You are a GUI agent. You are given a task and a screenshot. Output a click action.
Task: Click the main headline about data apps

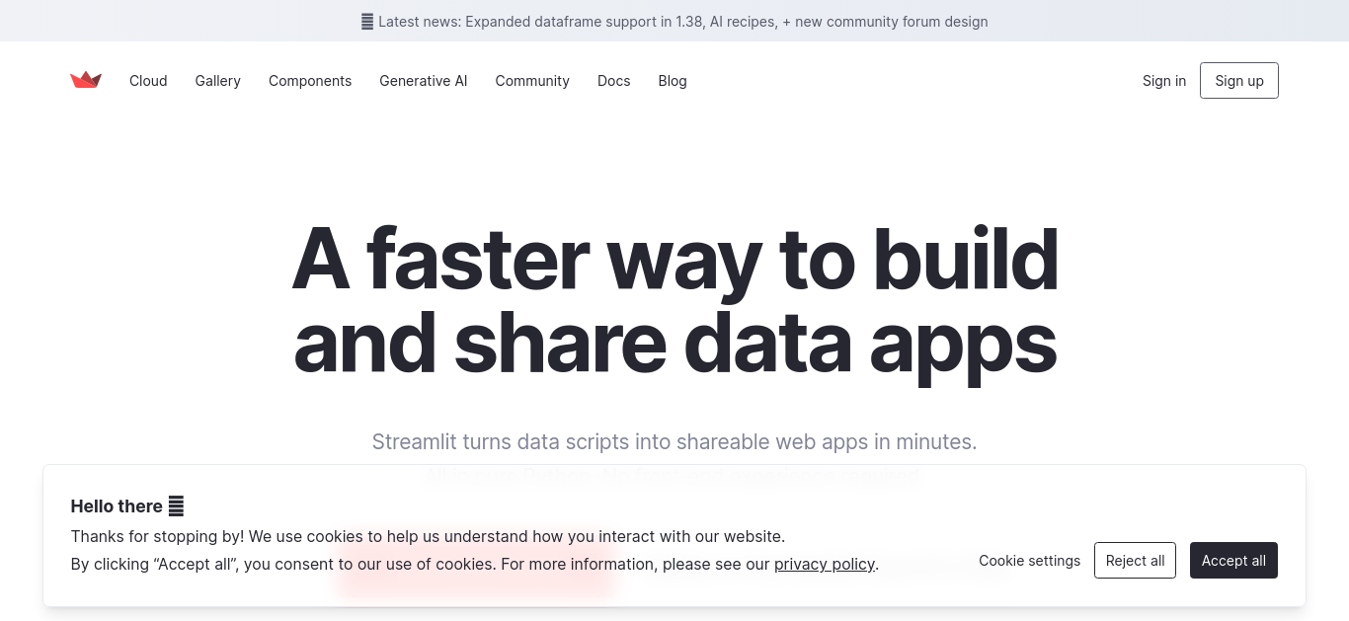pyautogui.click(x=674, y=301)
